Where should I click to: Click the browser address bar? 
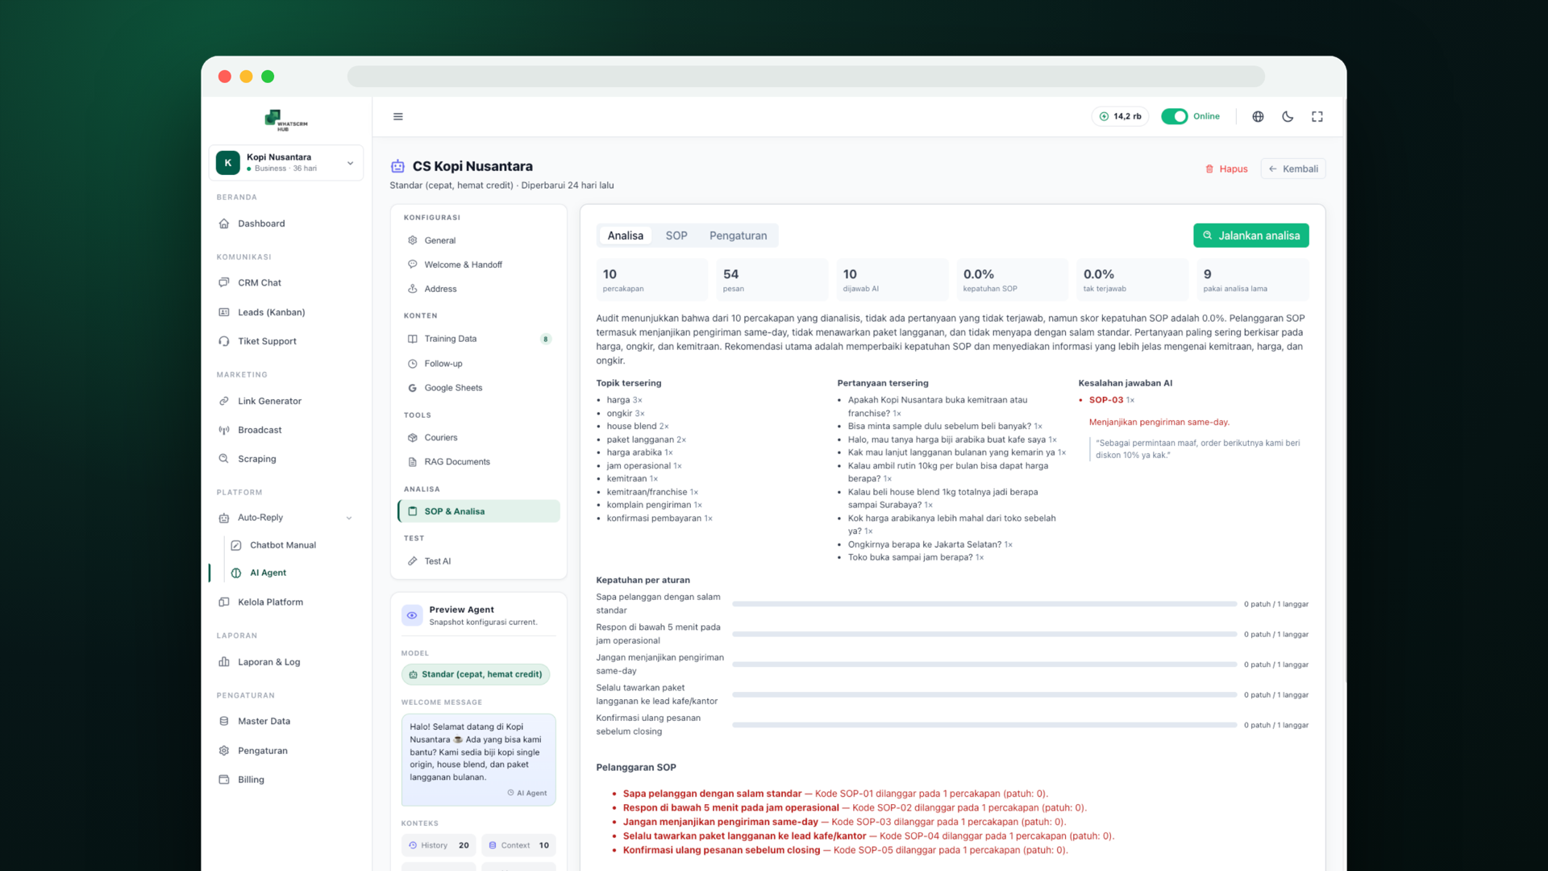click(805, 77)
